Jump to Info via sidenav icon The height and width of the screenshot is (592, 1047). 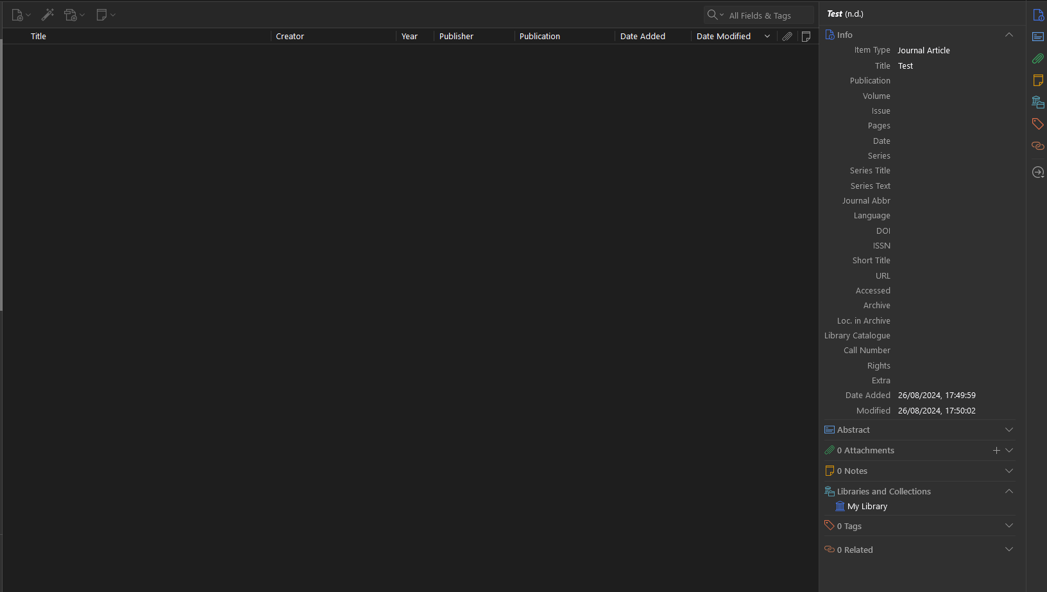tap(1038, 15)
